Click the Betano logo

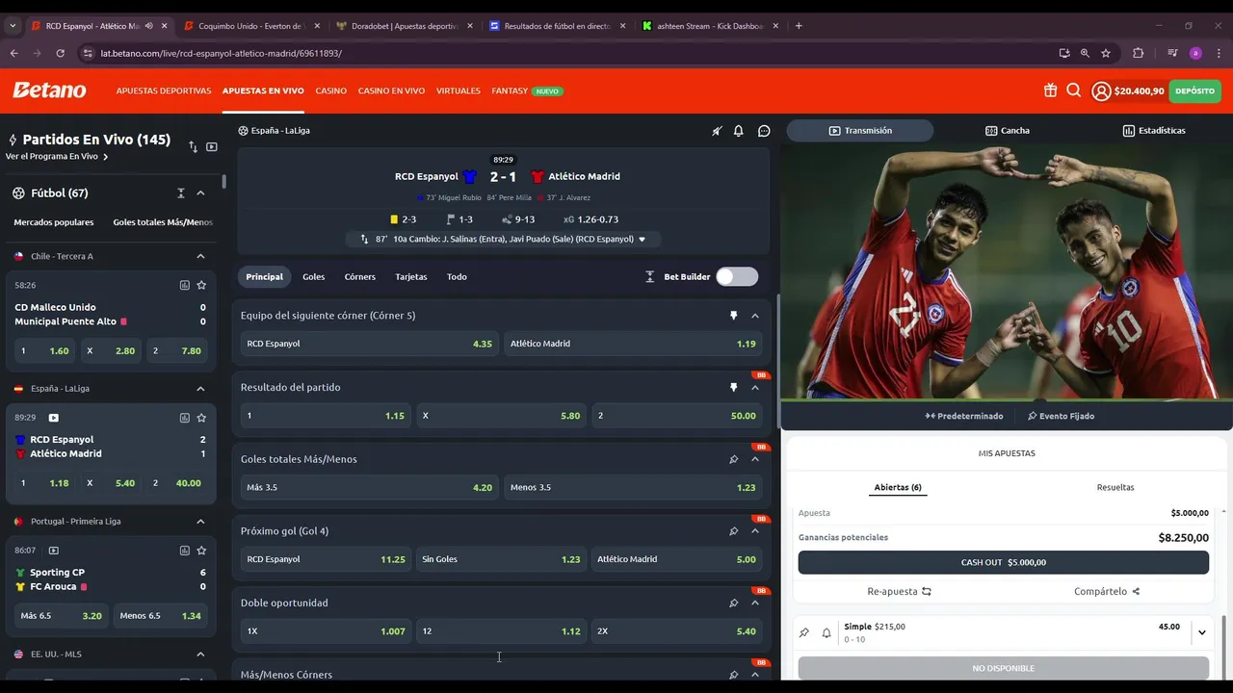pyautogui.click(x=49, y=90)
